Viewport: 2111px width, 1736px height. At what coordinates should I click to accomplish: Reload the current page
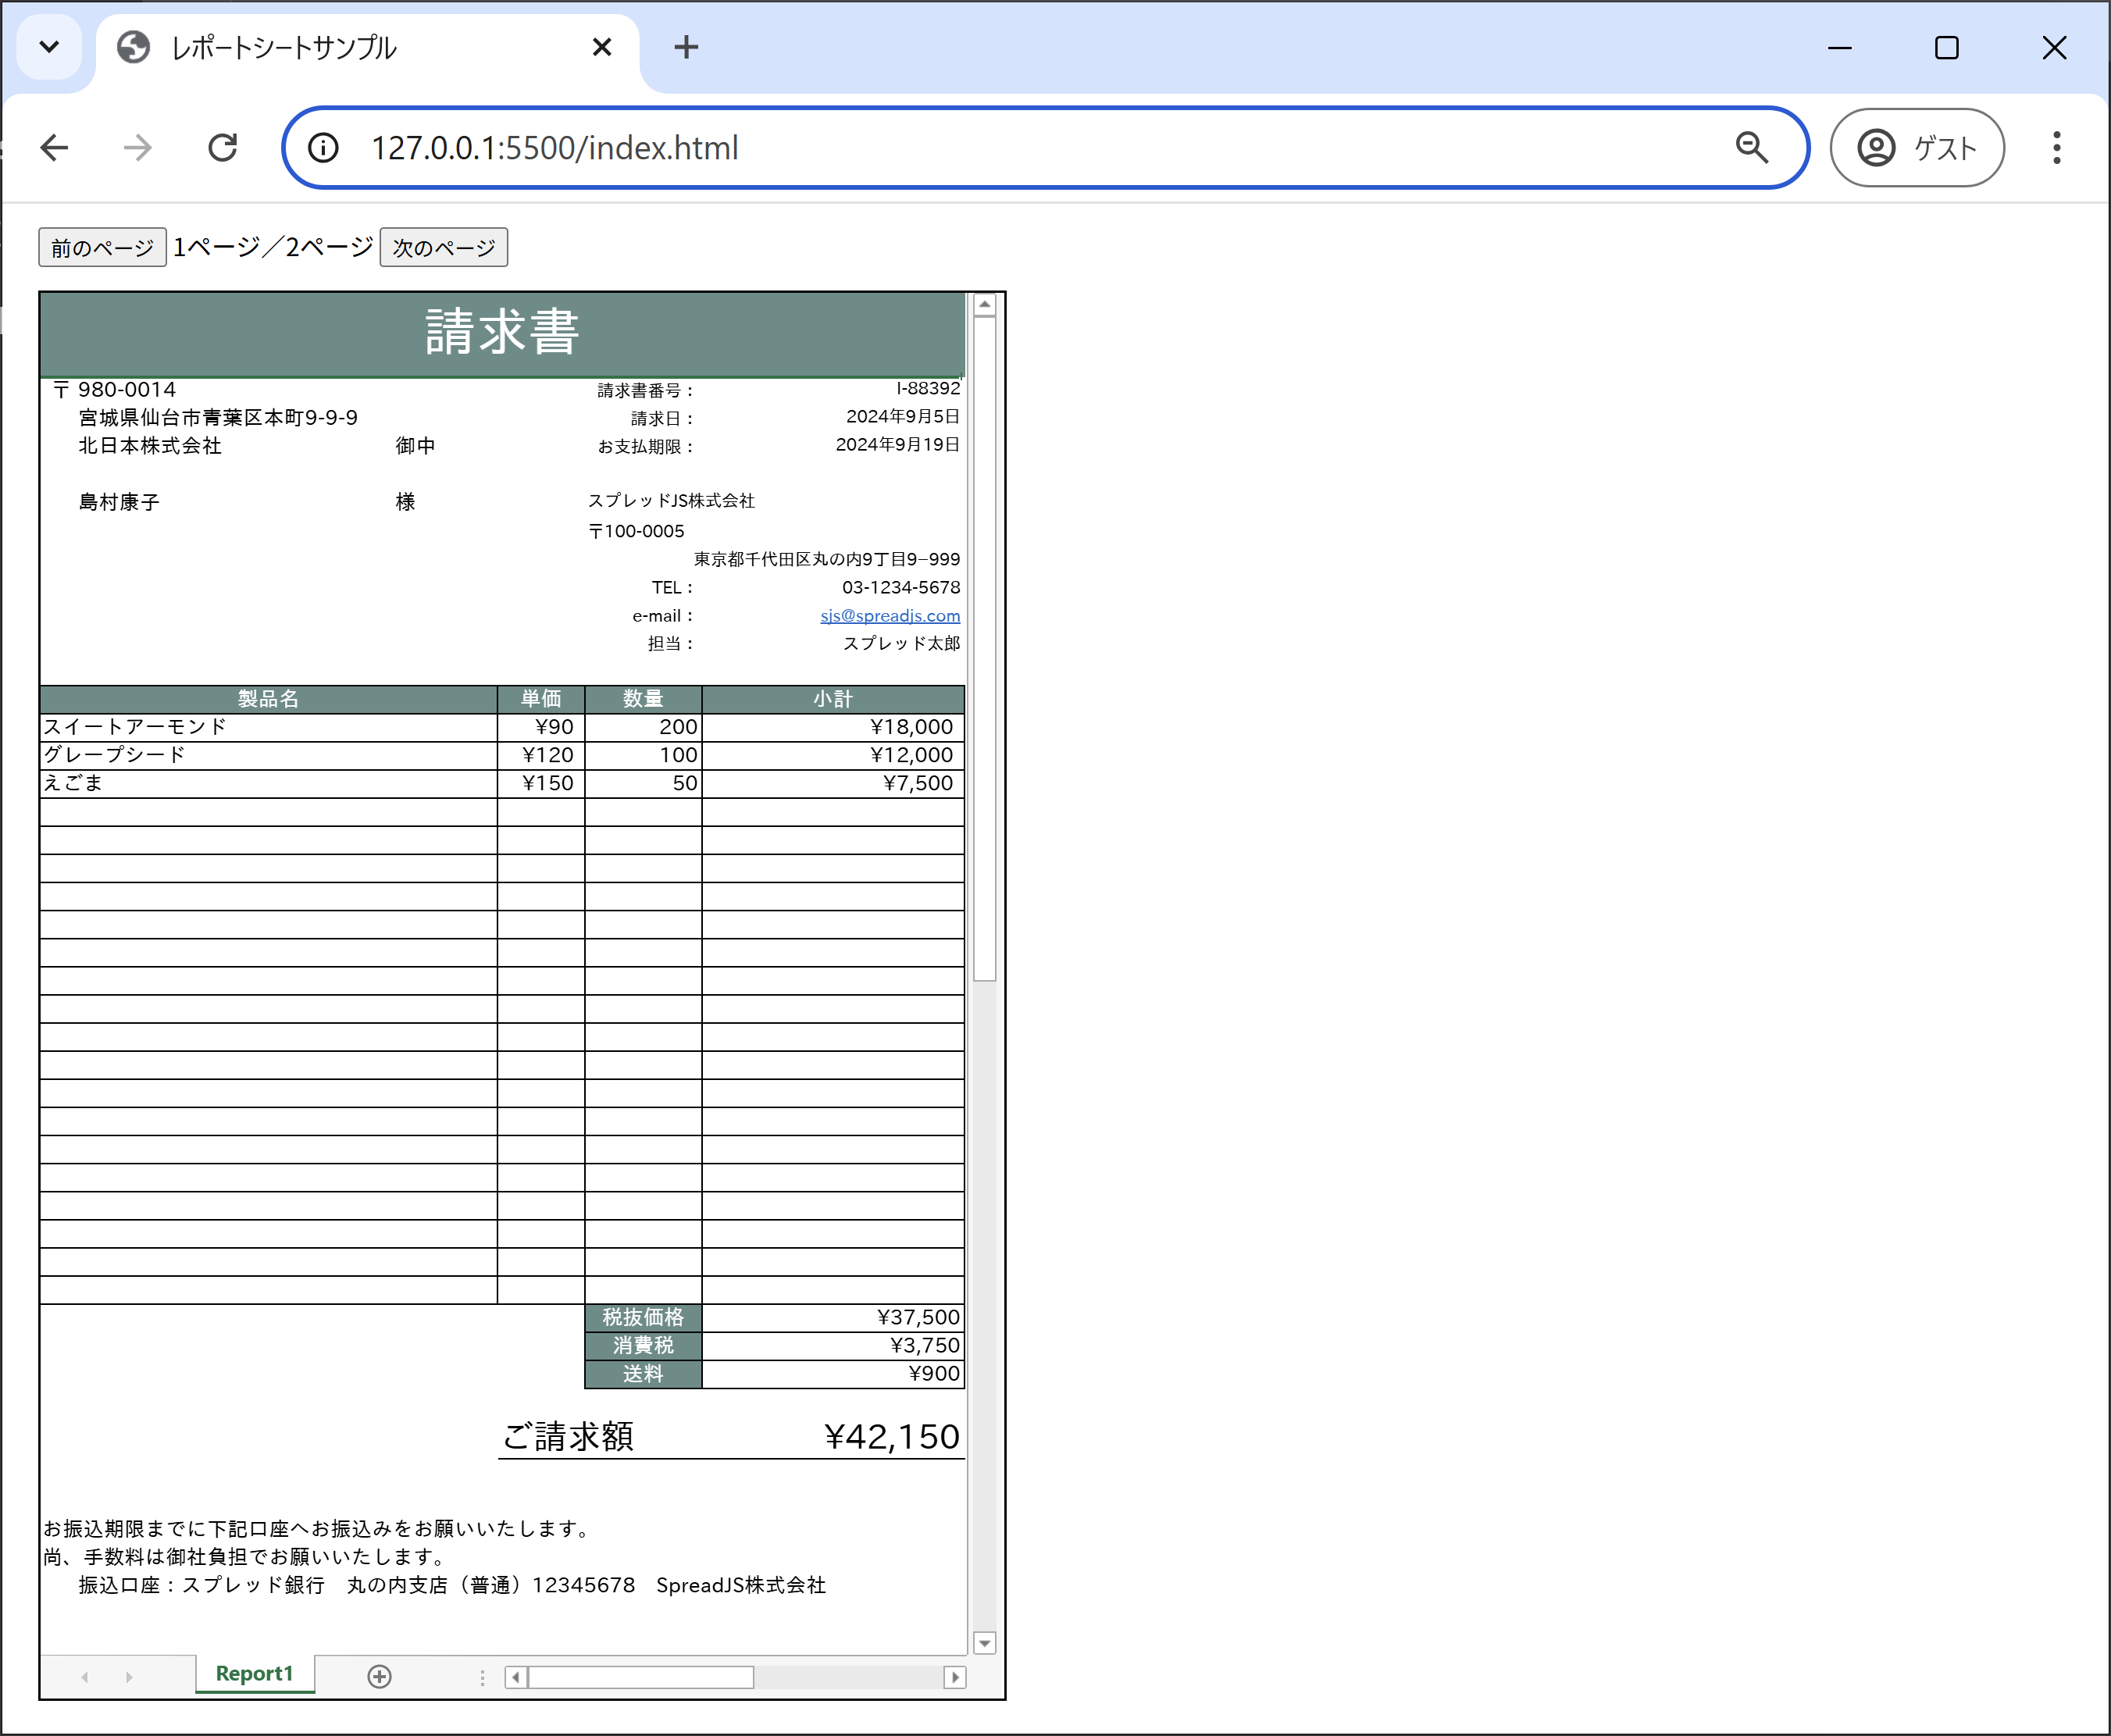[222, 148]
